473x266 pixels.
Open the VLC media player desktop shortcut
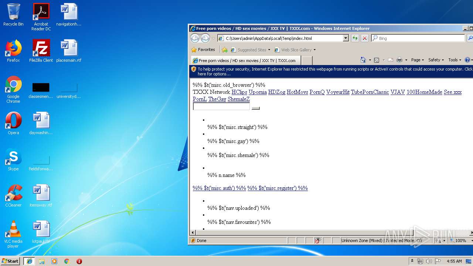(13, 234)
